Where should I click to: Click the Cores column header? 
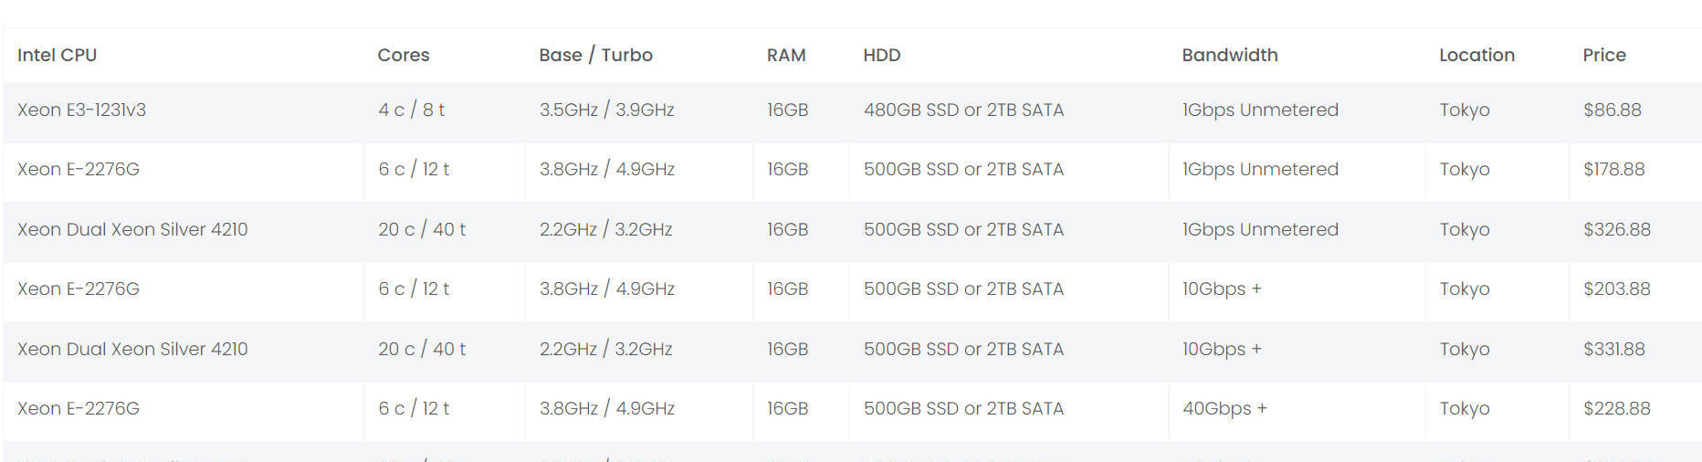click(x=403, y=55)
